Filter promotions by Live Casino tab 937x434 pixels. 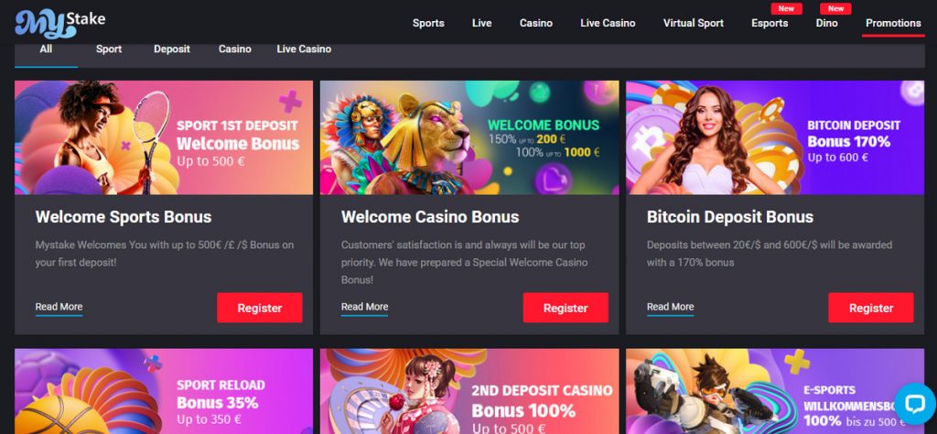[304, 49]
